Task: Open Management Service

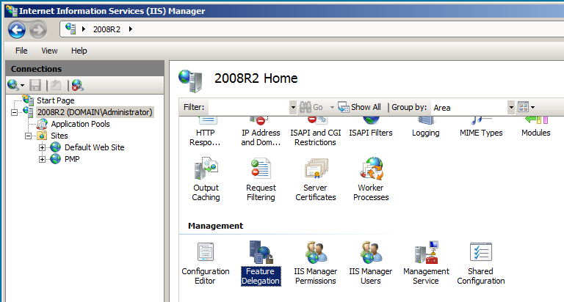Action: click(426, 263)
